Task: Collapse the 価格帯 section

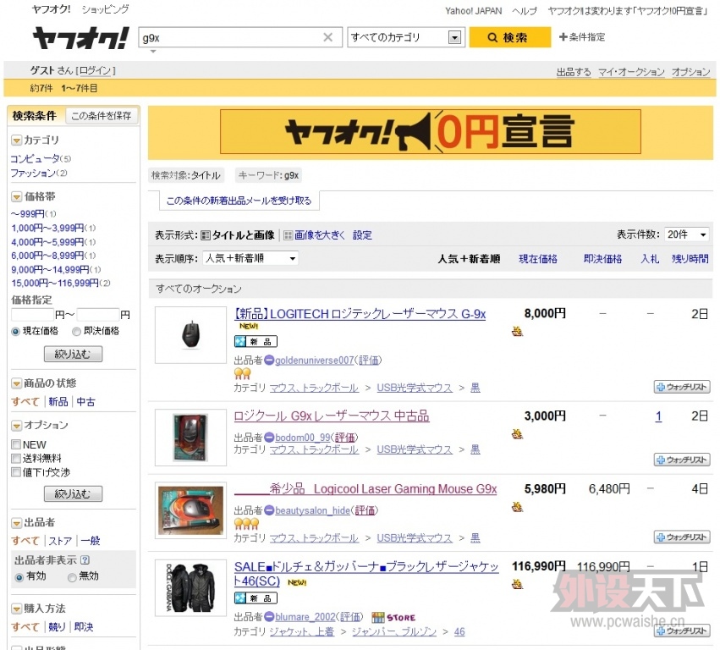Action: tap(17, 196)
